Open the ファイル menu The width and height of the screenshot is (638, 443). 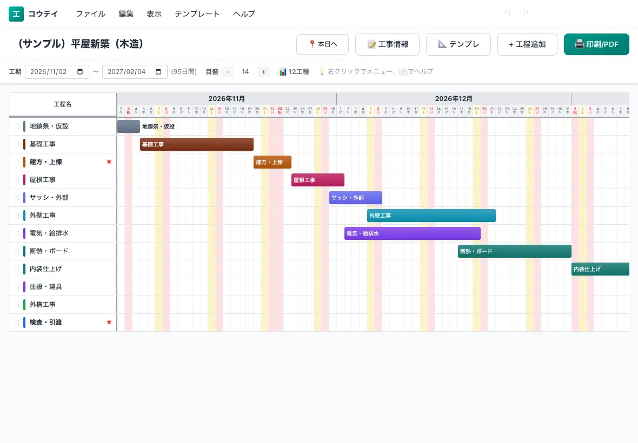point(90,14)
